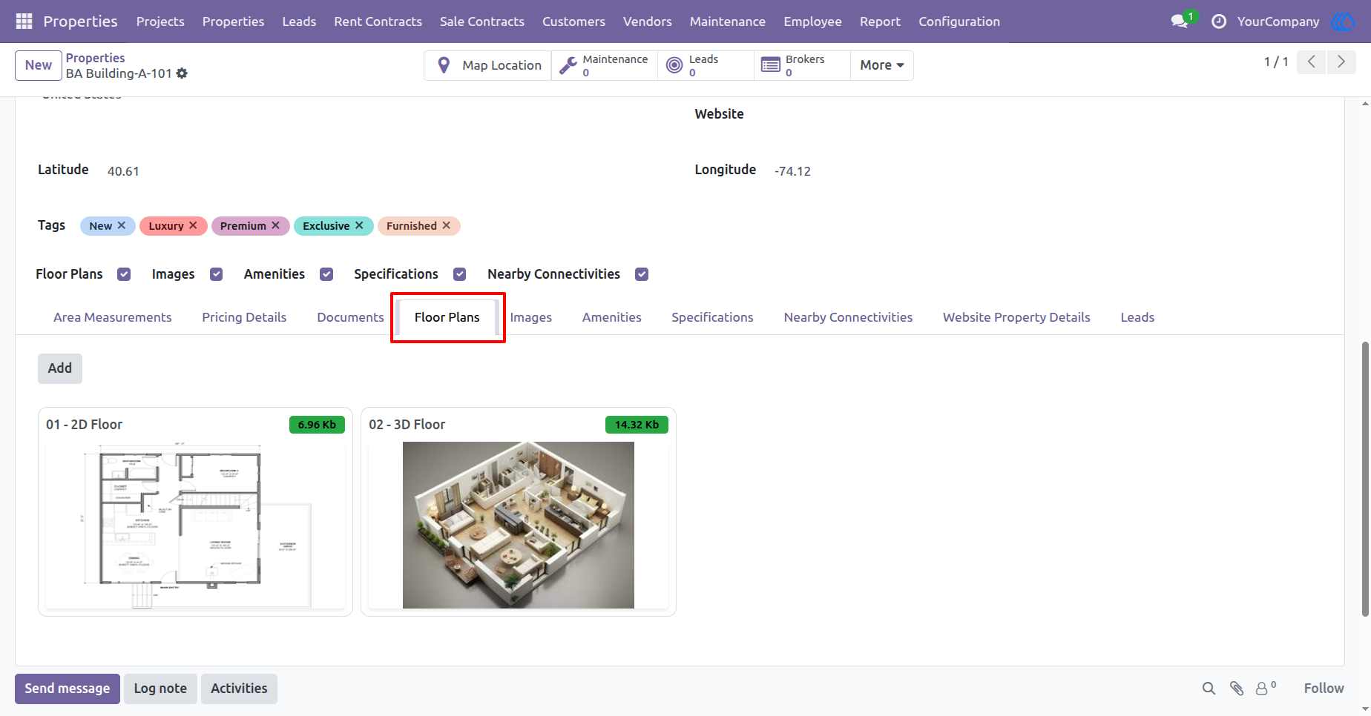
Task: Open the 3D Floor plan thumbnail
Action: coord(518,525)
